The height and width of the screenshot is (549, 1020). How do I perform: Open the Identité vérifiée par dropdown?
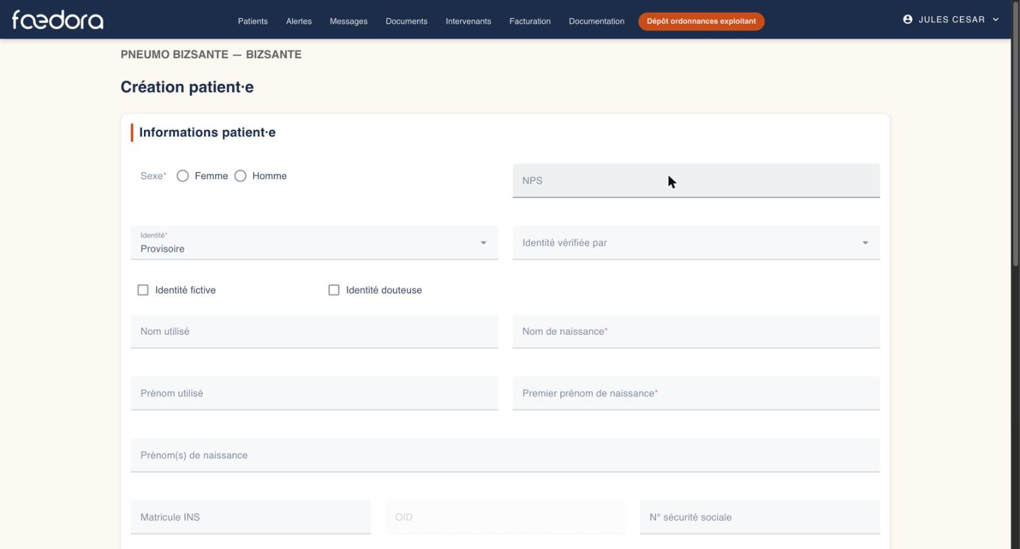coord(696,243)
